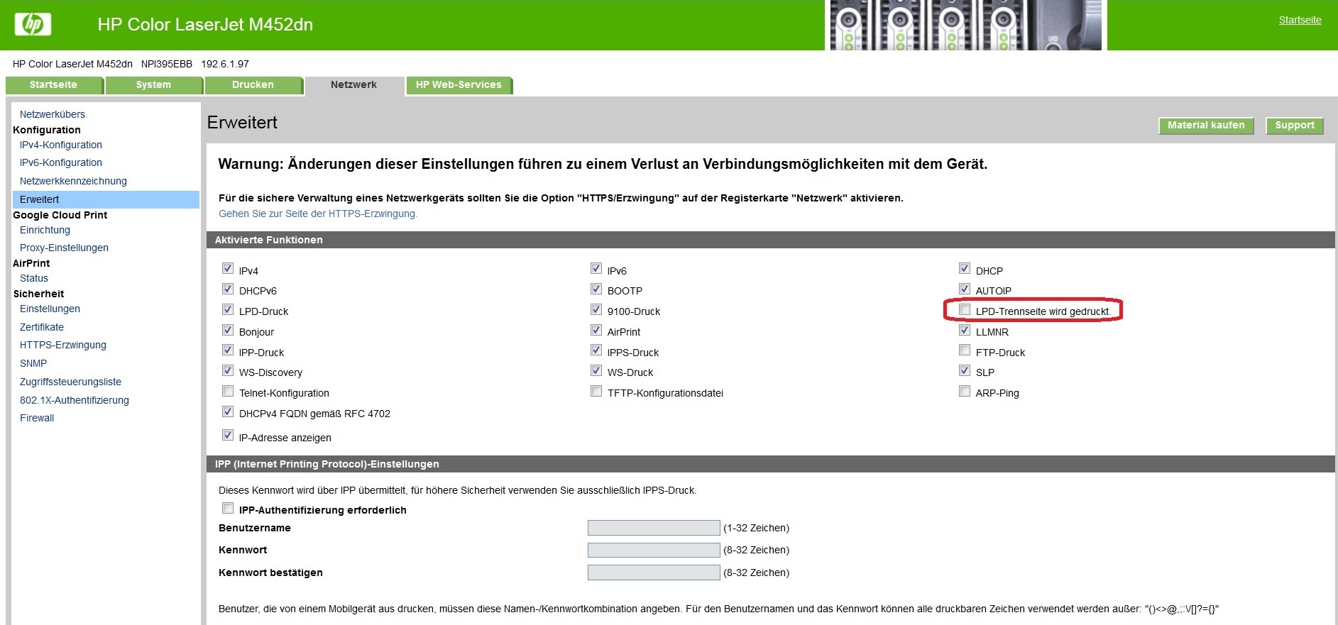Open AirPrint Status page
The height and width of the screenshot is (625, 1338).
click(34, 278)
